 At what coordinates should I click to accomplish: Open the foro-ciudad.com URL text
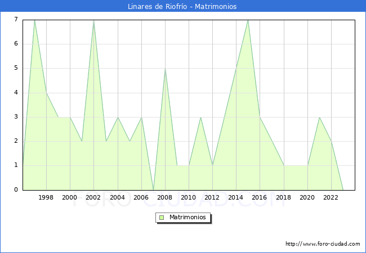point(323,244)
